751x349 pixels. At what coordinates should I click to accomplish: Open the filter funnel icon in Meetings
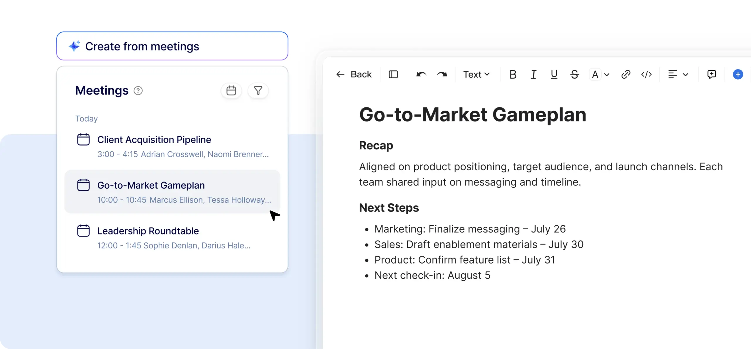(x=258, y=91)
